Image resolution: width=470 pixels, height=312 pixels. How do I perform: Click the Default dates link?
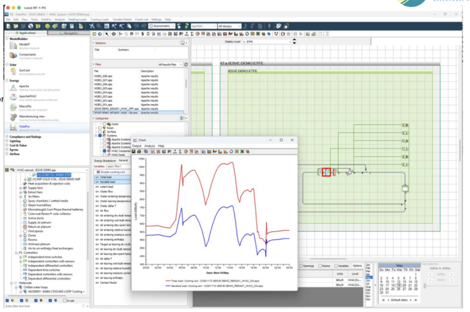(x=399, y=300)
